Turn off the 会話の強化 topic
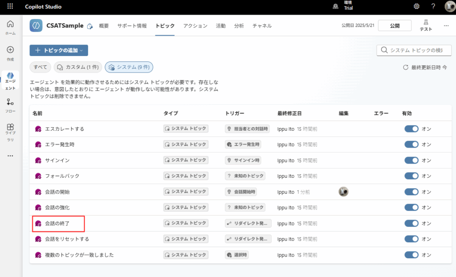Screen dimensions: 456x277 [411, 208]
